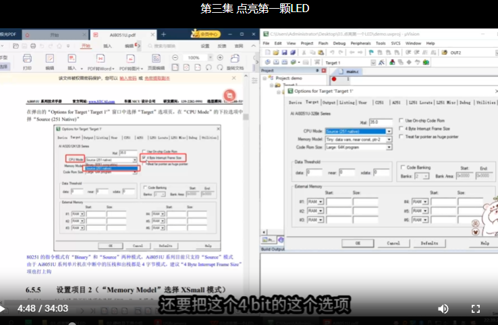The image size is (498, 325).
Task: Click the build target icon in µVision
Action: [276, 63]
